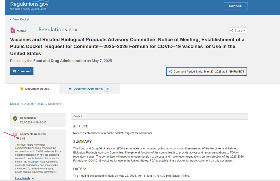Image resolution: width=280 pixels, height=181 pixels.
Task: Click the 60 comments count badge
Action: [107, 89]
